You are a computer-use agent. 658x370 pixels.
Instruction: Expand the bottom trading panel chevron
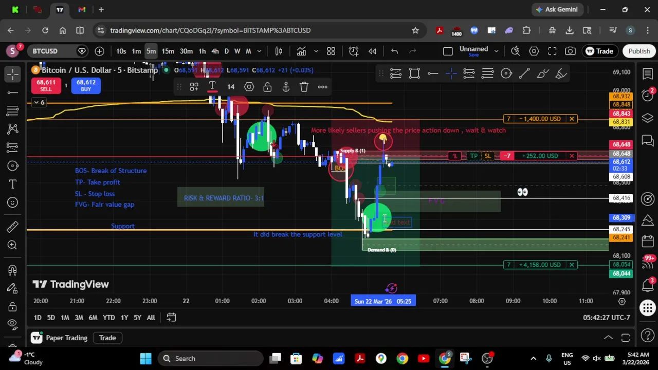[608, 338]
